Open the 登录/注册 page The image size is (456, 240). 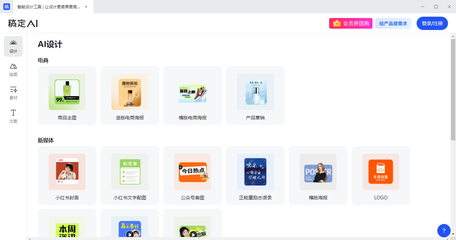click(432, 23)
